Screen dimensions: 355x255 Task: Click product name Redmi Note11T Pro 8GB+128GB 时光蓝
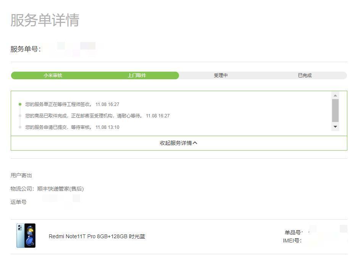(x=97, y=236)
